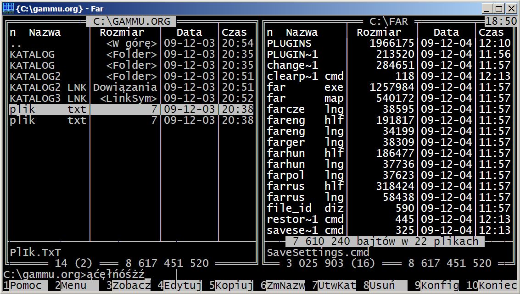The image size is (520, 294).
Task: Select the farger lng file
Action: coord(389,143)
